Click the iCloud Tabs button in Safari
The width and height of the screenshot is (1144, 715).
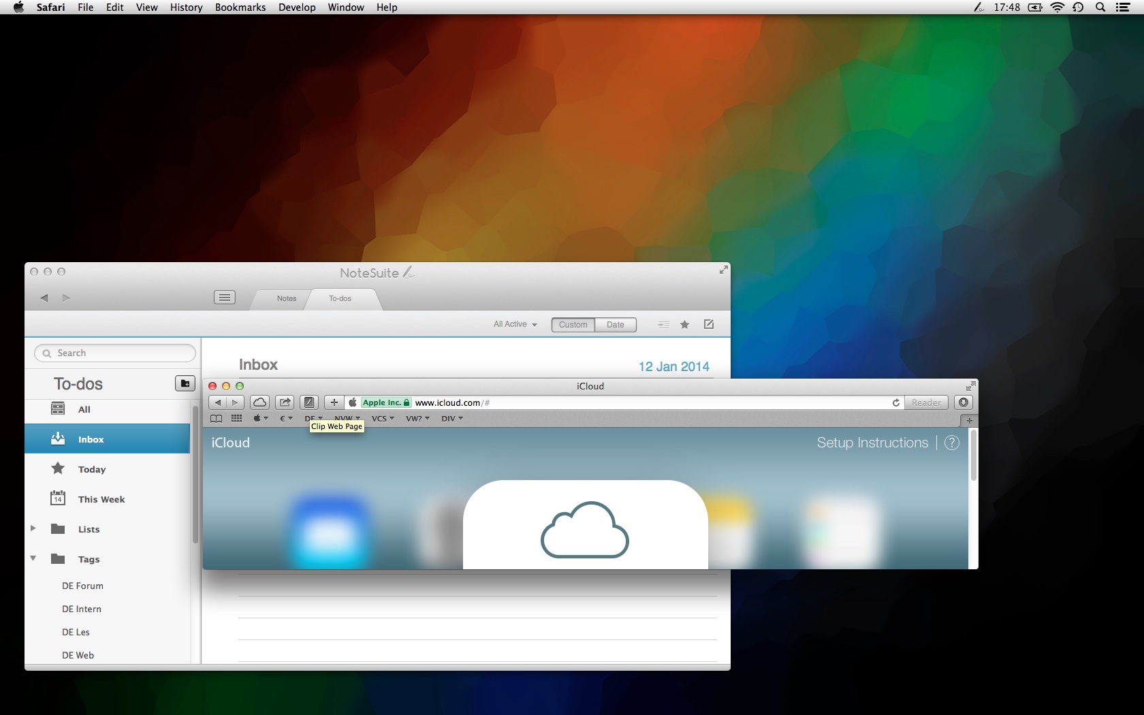(x=259, y=402)
